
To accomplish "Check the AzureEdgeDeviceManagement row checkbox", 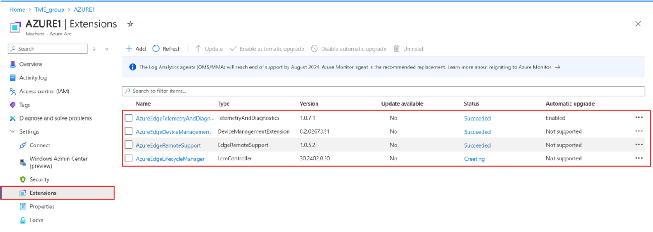I will click(129, 131).
